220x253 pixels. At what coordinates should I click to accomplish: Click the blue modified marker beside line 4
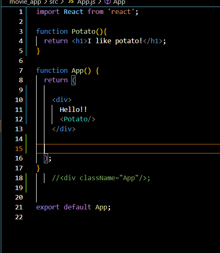point(26,41)
